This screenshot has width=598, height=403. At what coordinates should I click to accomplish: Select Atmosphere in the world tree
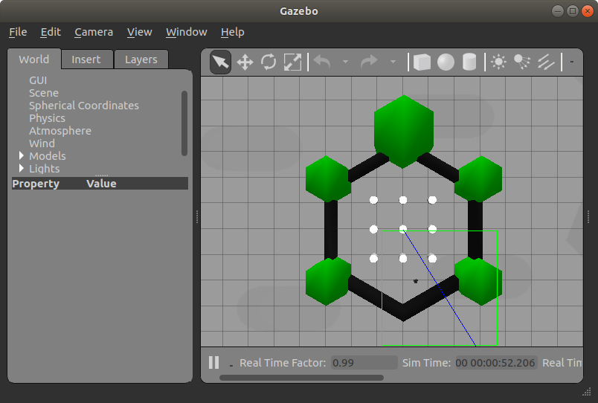coord(60,131)
